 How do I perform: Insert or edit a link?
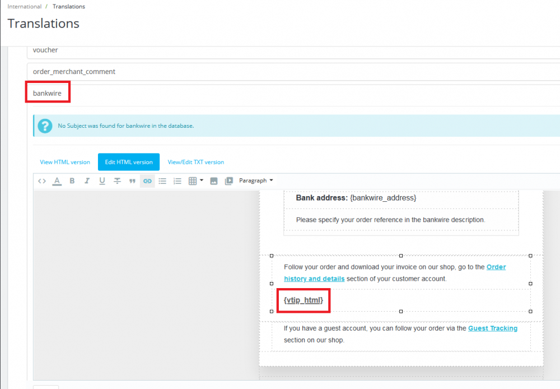147,181
